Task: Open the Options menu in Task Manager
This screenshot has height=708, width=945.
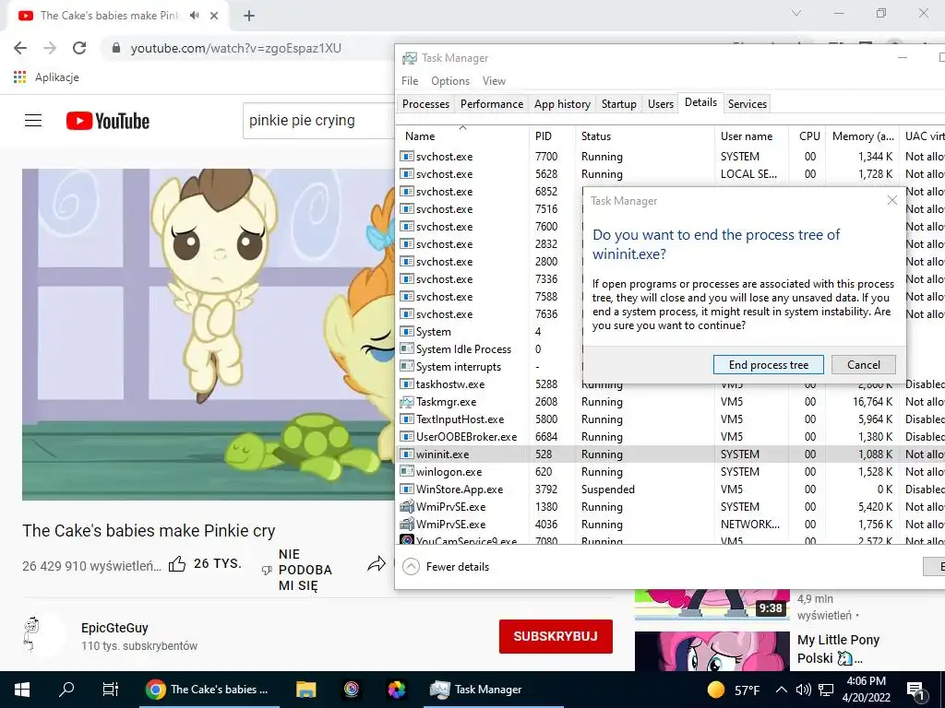Action: (449, 81)
